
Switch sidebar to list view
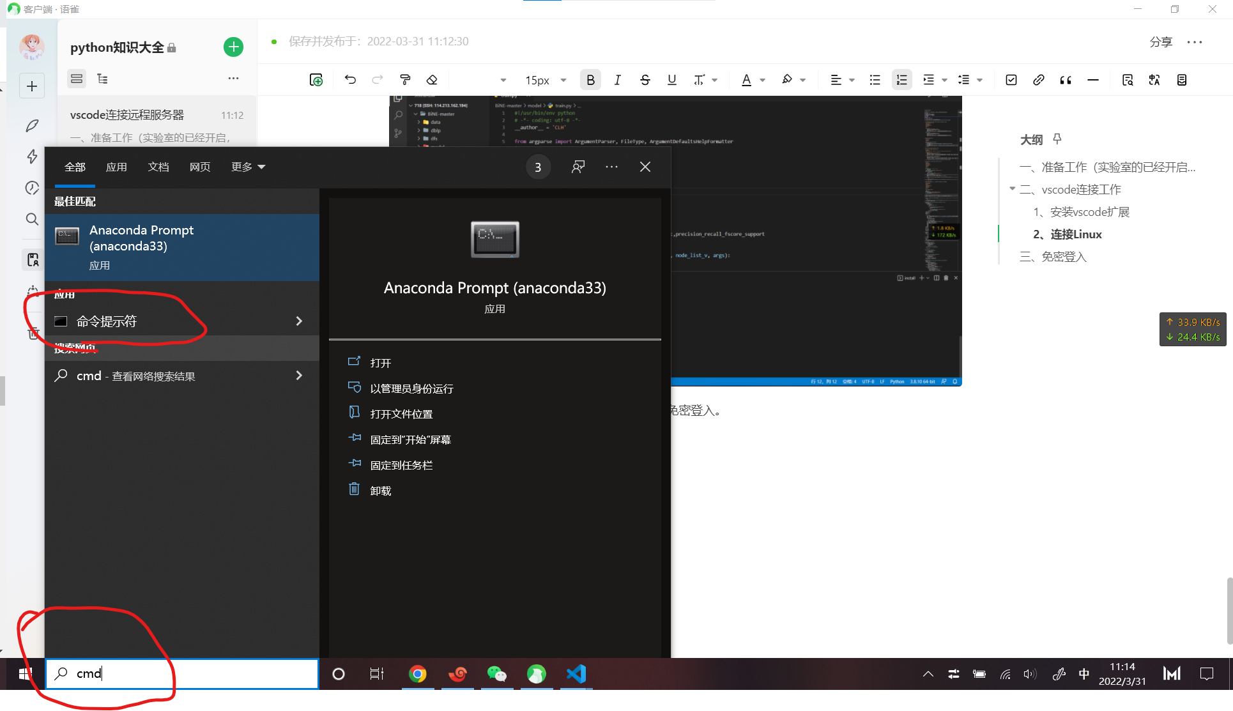[77, 79]
